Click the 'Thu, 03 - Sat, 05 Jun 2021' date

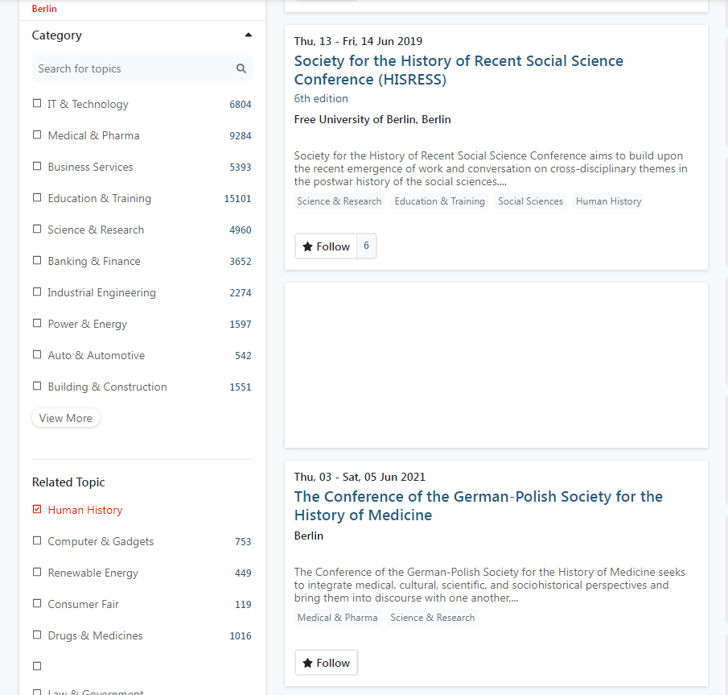pos(360,477)
